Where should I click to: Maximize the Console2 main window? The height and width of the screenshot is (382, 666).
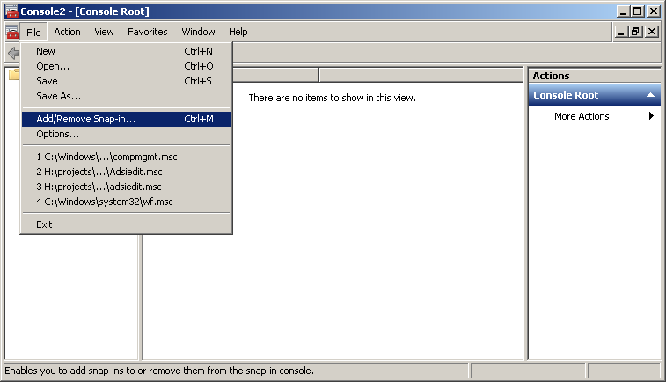pos(637,11)
